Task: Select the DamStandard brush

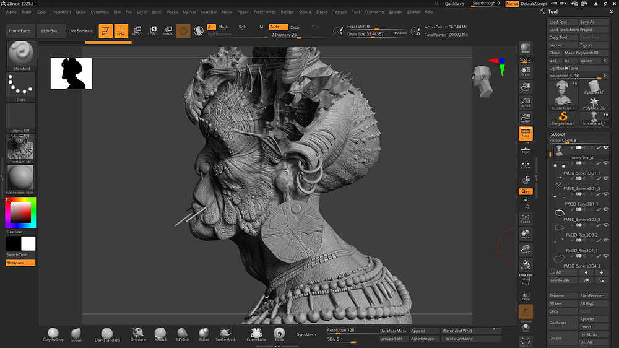Action: tap(107, 334)
